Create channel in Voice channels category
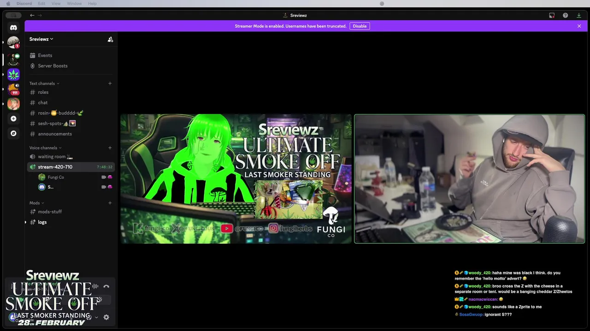 110,148
